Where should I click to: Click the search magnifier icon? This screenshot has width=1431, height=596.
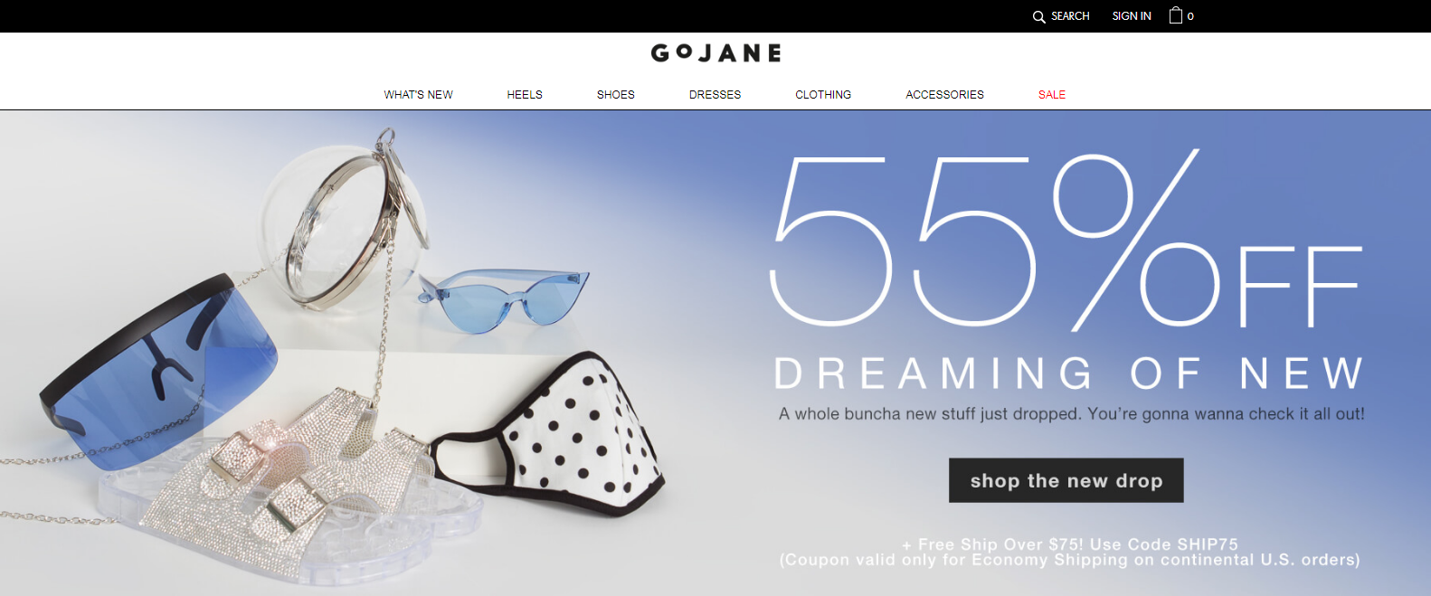point(1038,16)
